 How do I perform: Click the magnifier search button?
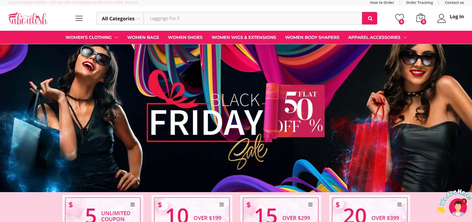click(x=369, y=18)
